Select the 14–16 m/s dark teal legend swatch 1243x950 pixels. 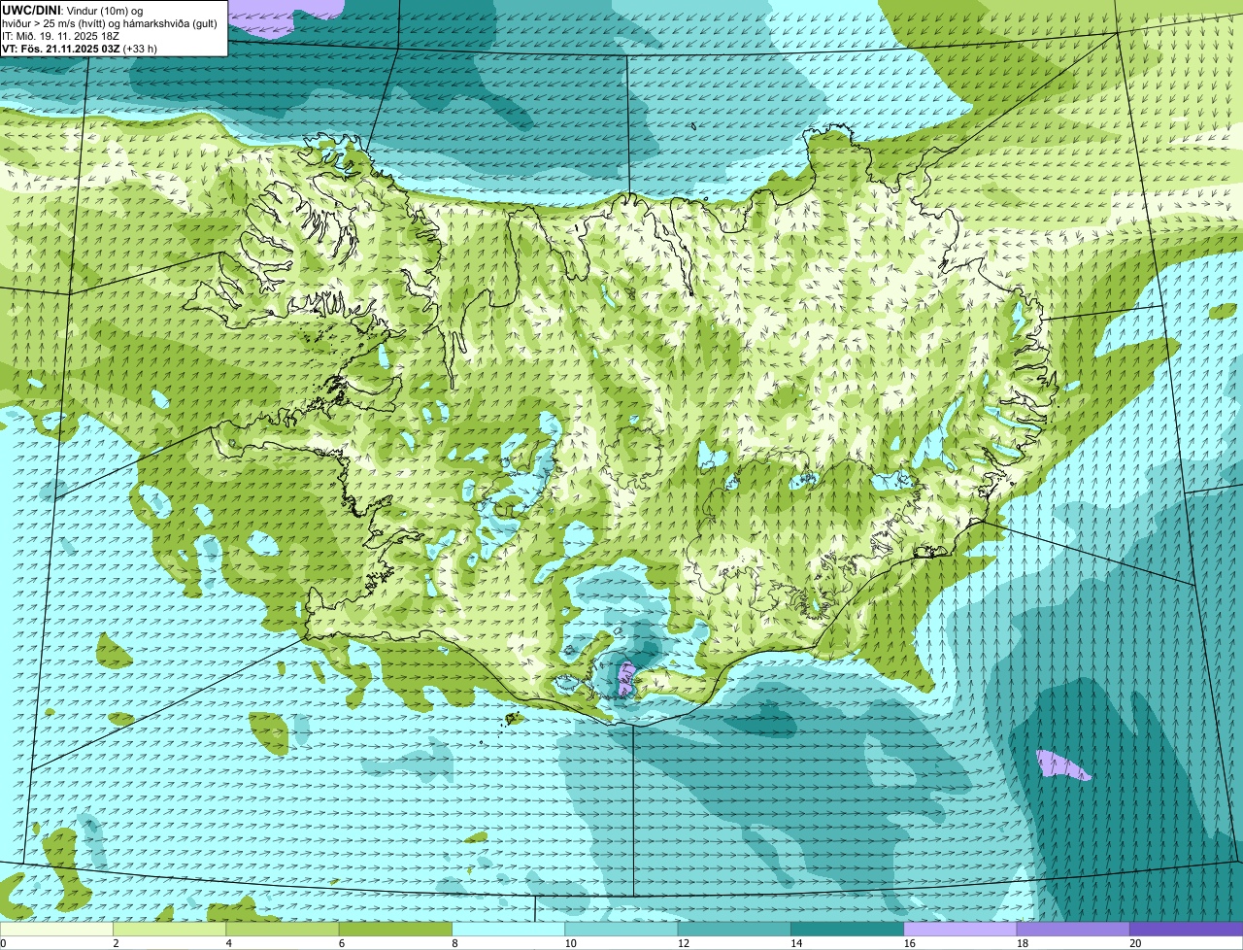point(847,930)
